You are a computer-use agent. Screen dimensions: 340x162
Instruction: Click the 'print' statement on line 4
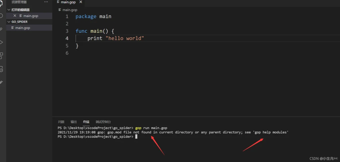(95, 38)
